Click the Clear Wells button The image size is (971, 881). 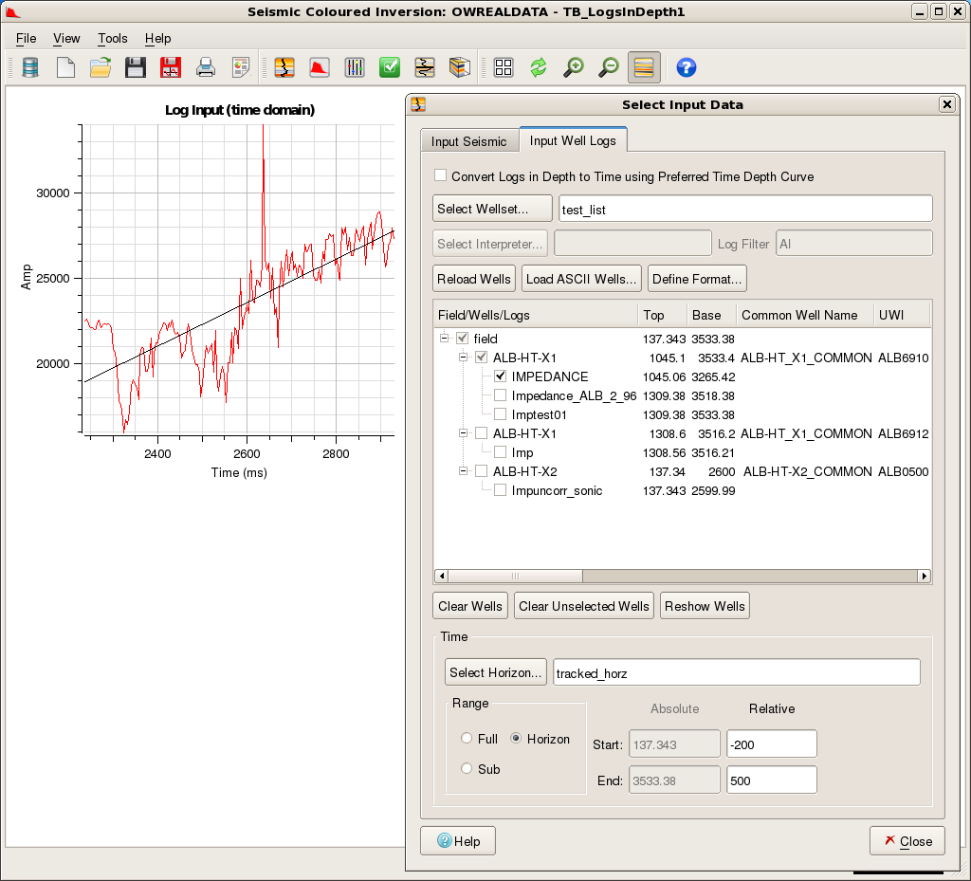tap(470, 606)
